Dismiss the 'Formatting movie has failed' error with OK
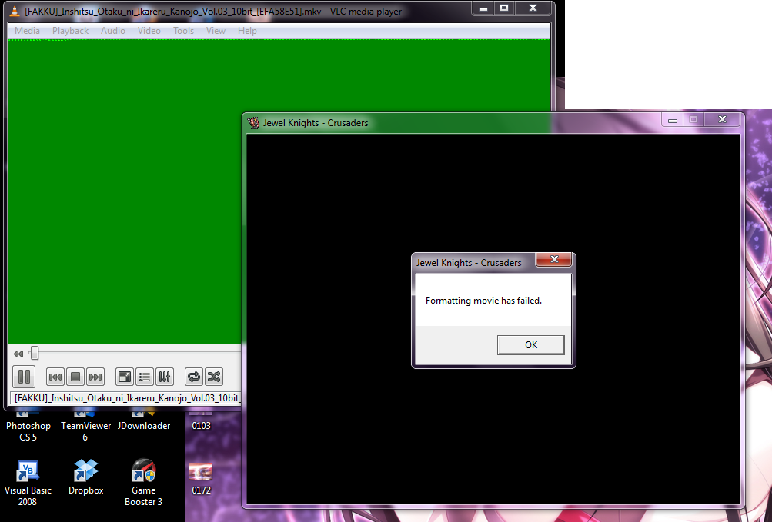The width and height of the screenshot is (772, 522). (x=530, y=344)
